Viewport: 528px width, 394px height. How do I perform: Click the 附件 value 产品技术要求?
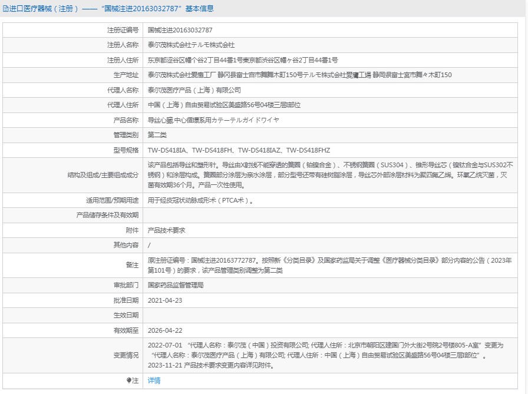coord(166,230)
